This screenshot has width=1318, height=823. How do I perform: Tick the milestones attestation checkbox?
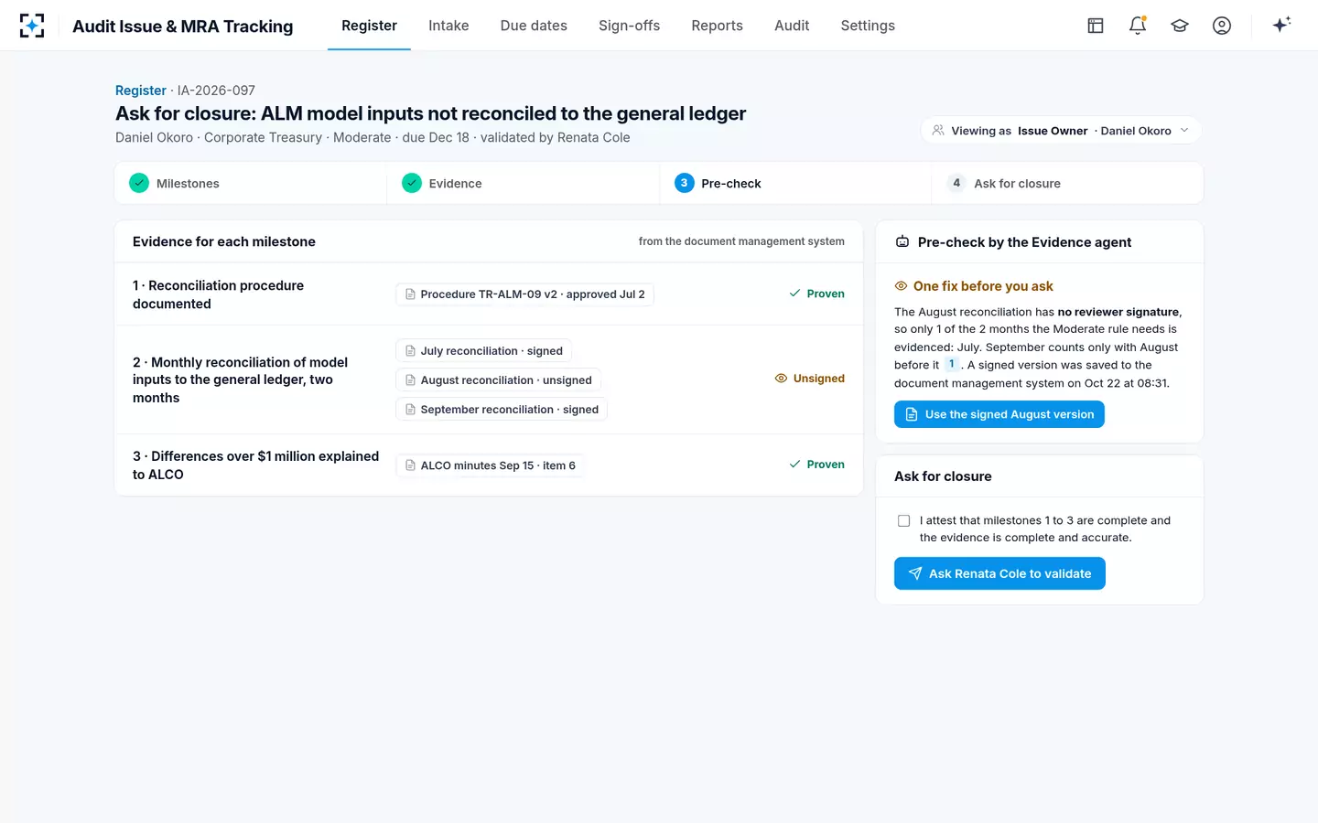coord(904,521)
